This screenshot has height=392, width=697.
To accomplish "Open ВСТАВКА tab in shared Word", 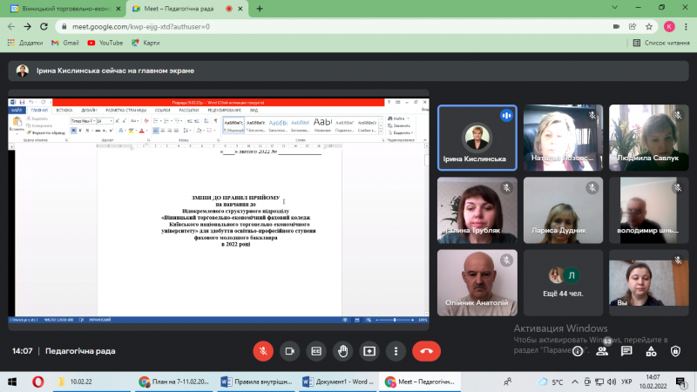I will (64, 111).
